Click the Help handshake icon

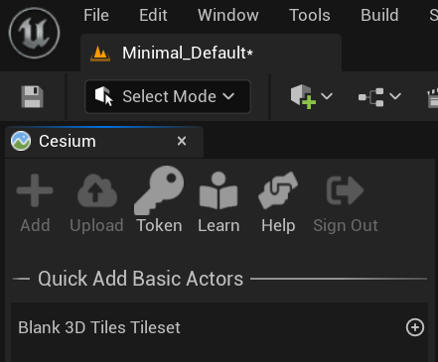click(278, 190)
